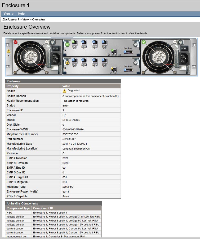The image size is (200, 239).
Task: Select controller A green status icon
Action: coord(67,45)
